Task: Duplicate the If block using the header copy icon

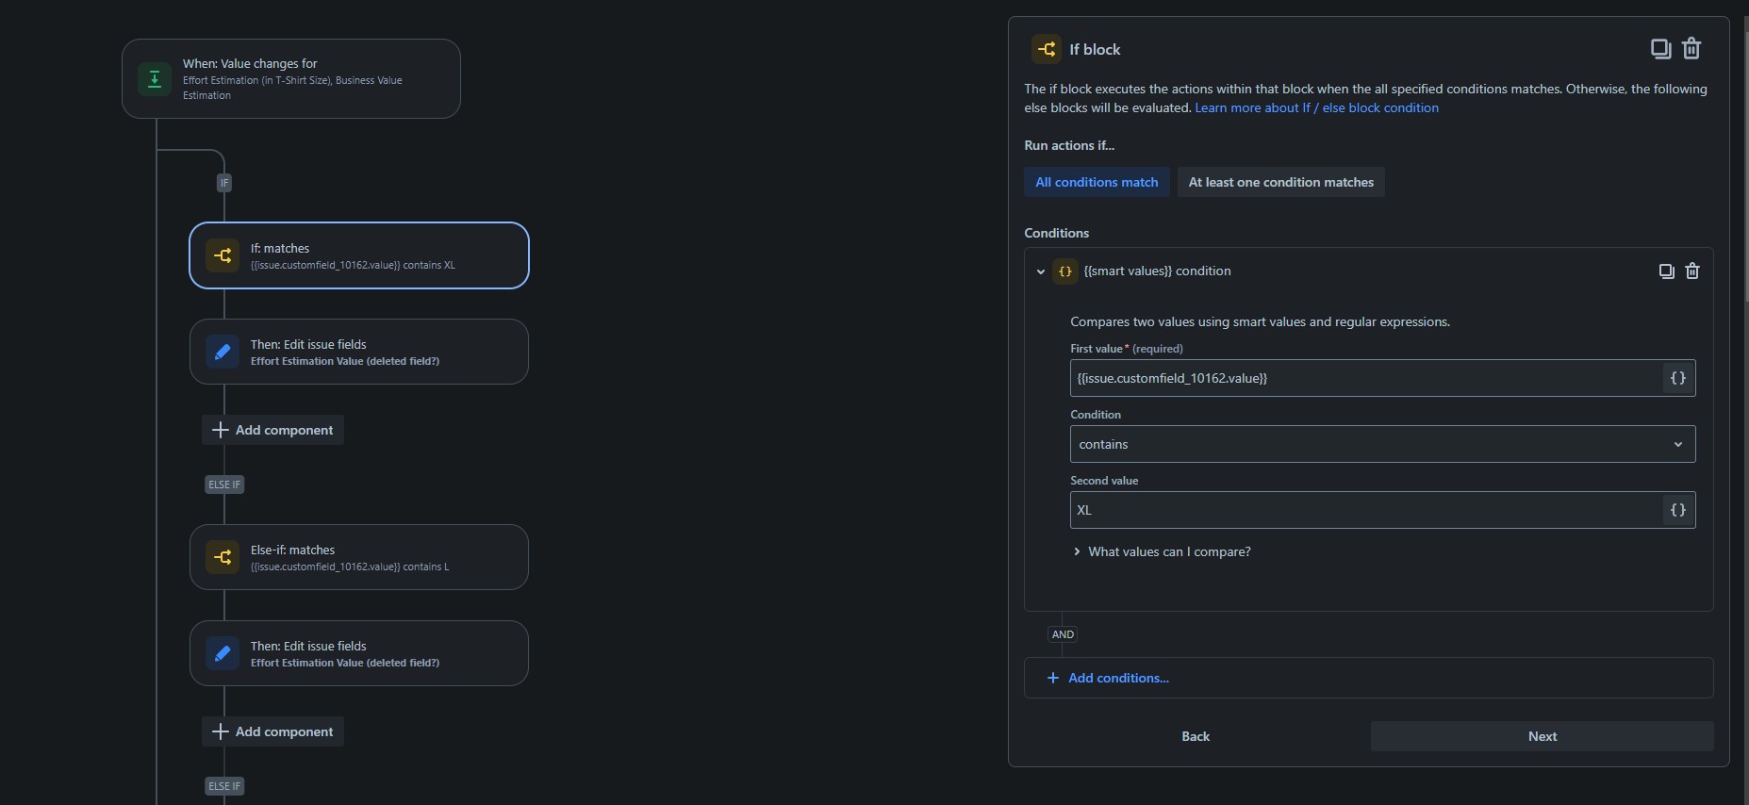Action: 1660,49
